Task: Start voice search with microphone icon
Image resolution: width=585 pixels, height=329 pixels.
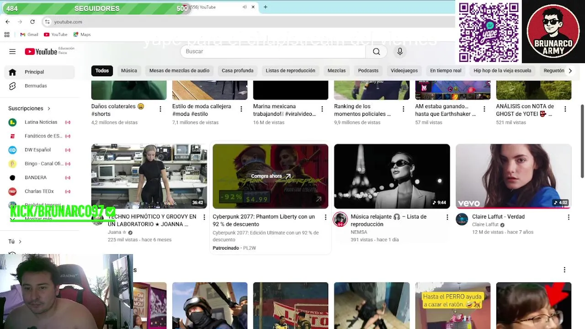Action: [x=400, y=52]
